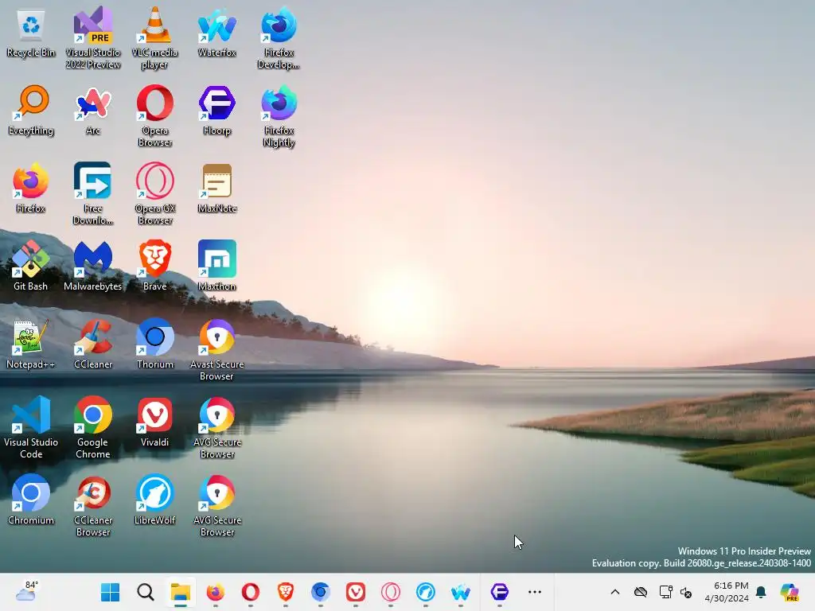Switch to Floorp on the taskbar
815x611 pixels.
(x=500, y=592)
